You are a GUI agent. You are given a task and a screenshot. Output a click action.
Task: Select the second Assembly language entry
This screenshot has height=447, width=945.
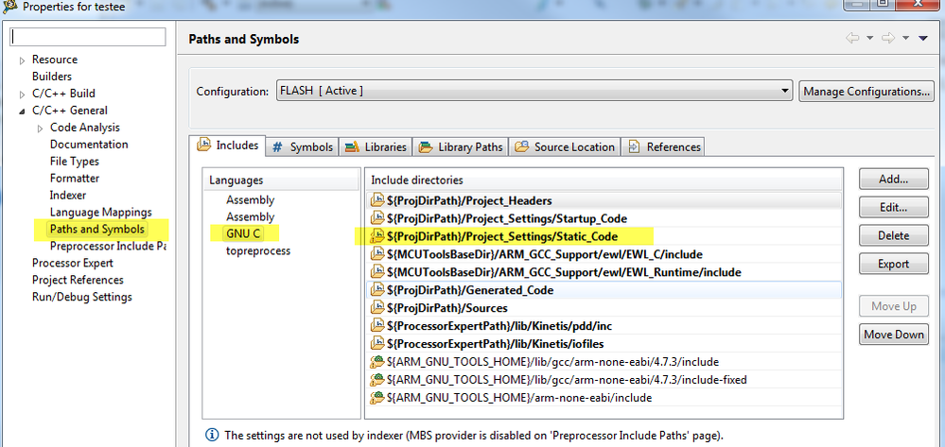[250, 216]
